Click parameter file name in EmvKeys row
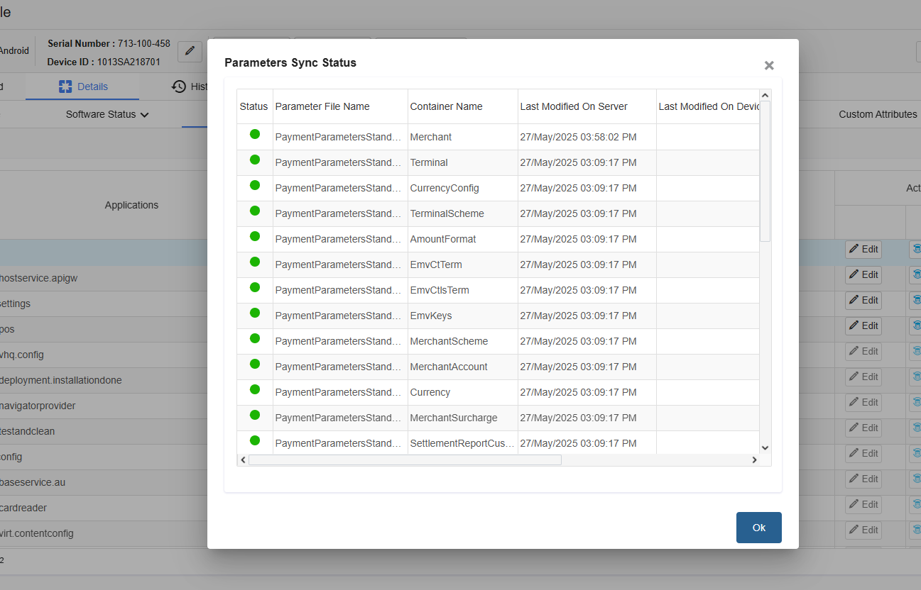Image resolution: width=921 pixels, height=590 pixels. point(338,316)
